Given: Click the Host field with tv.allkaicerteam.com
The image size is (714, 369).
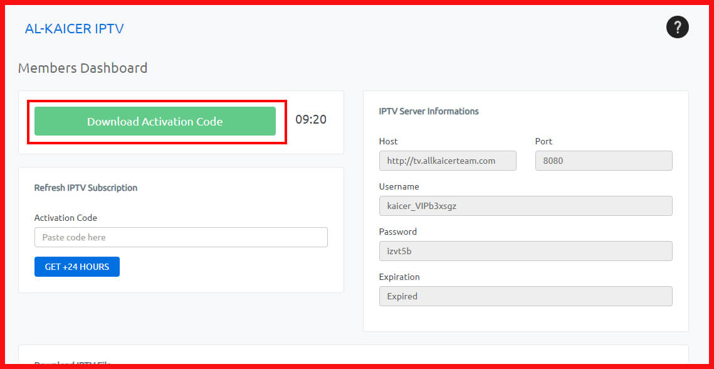Looking at the screenshot, I should click(x=448, y=161).
